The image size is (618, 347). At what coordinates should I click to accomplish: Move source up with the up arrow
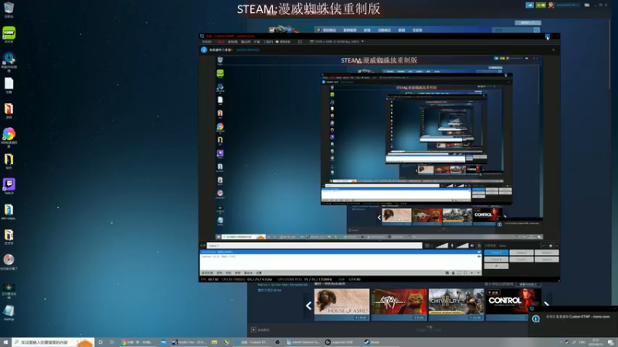472,273
